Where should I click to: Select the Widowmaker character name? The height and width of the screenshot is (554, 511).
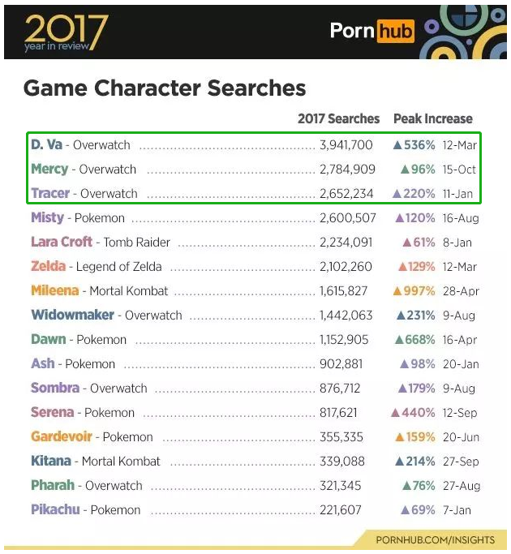click(72, 315)
